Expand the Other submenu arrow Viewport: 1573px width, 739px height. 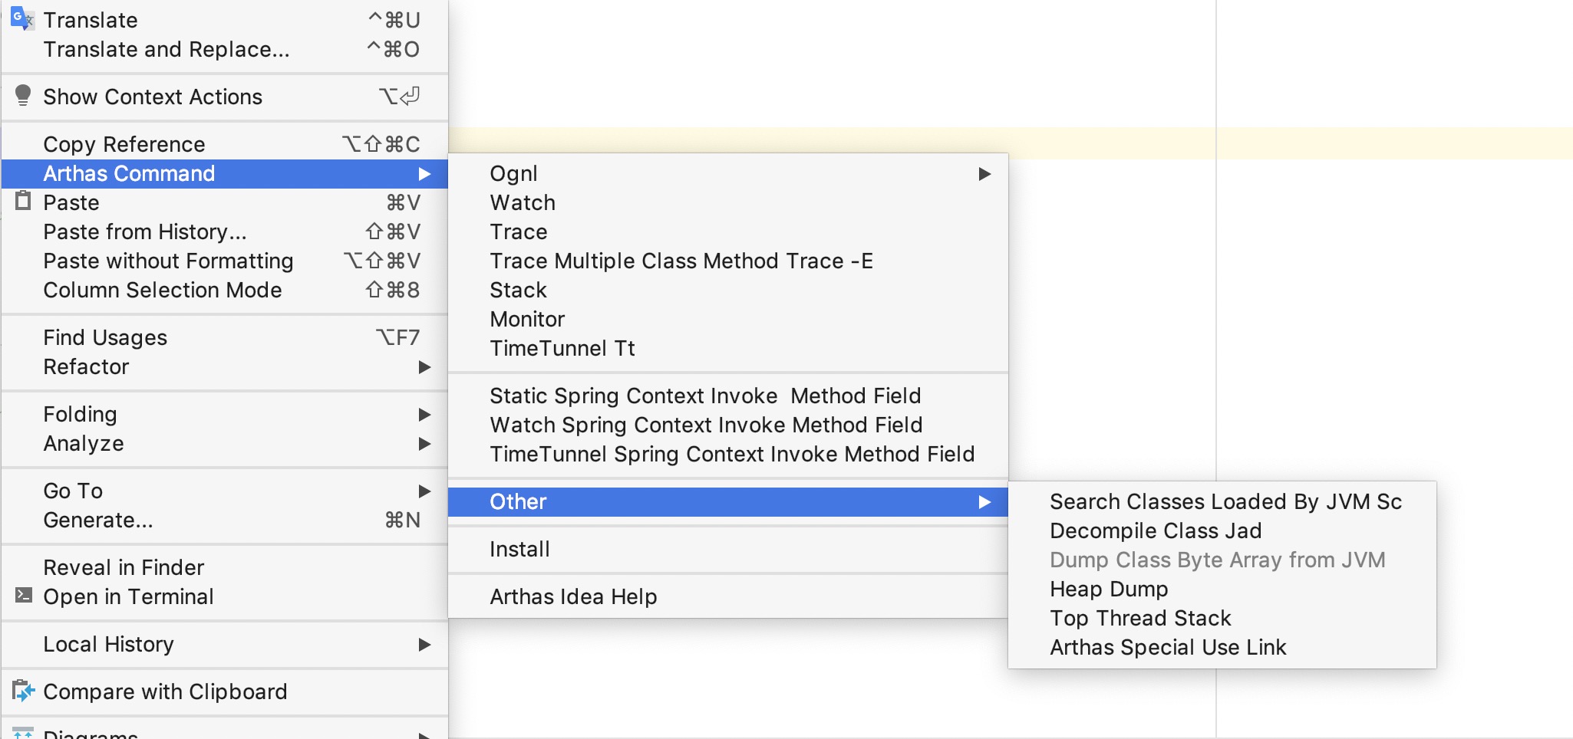point(984,502)
